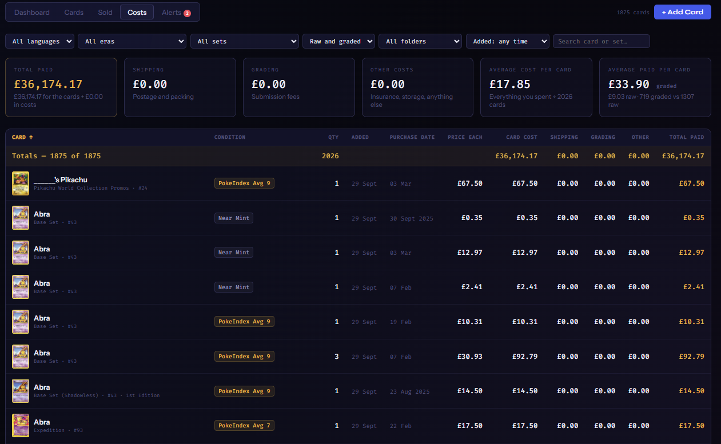Switch to the Cards tab
Viewport: 721px width, 444px height.
coord(74,12)
